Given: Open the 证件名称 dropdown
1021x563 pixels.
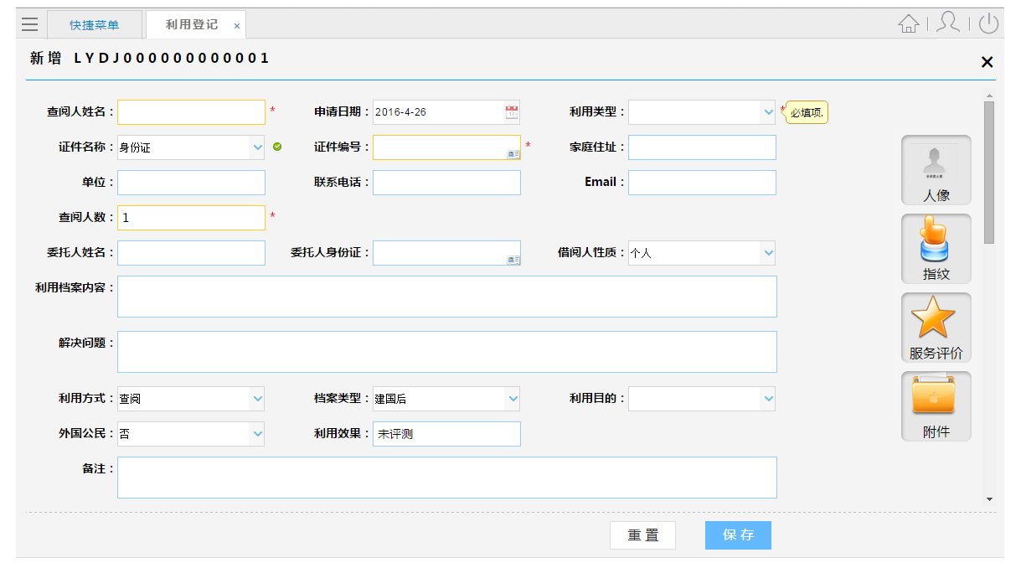Looking at the screenshot, I should 257,147.
